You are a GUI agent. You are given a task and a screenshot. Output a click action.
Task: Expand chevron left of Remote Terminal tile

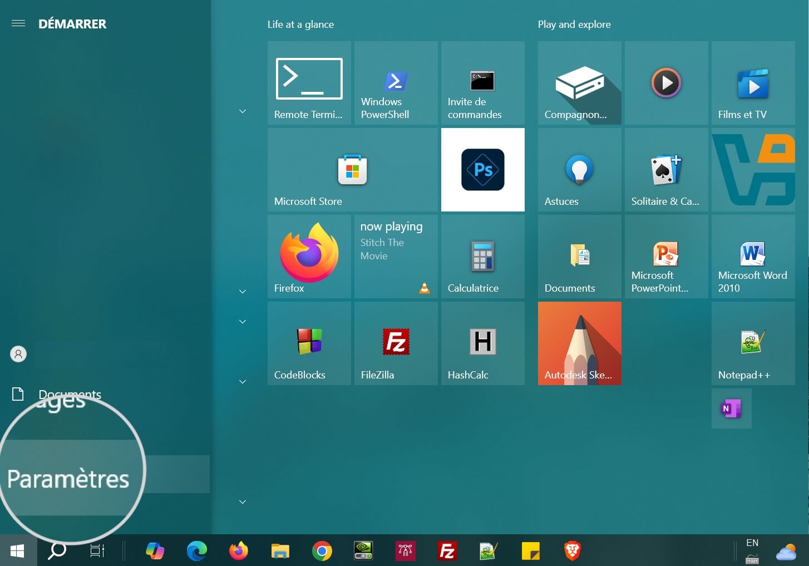tap(243, 111)
